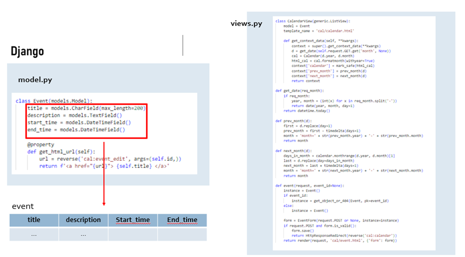465x257 pixels.
Task: Click 'def get_context_data(self, **kwargs):' line
Action: (321, 41)
